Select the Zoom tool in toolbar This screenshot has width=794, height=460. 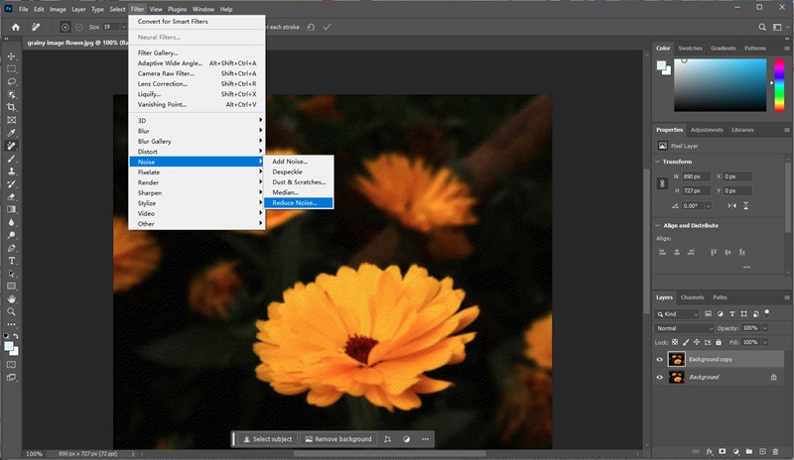pos(12,311)
